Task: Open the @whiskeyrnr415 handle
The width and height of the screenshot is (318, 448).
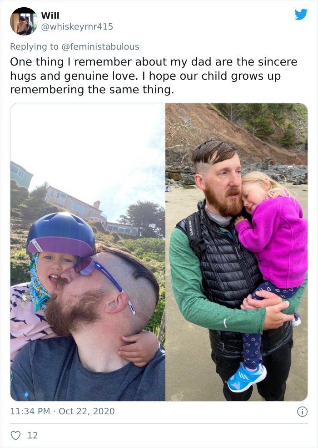Action: click(77, 26)
